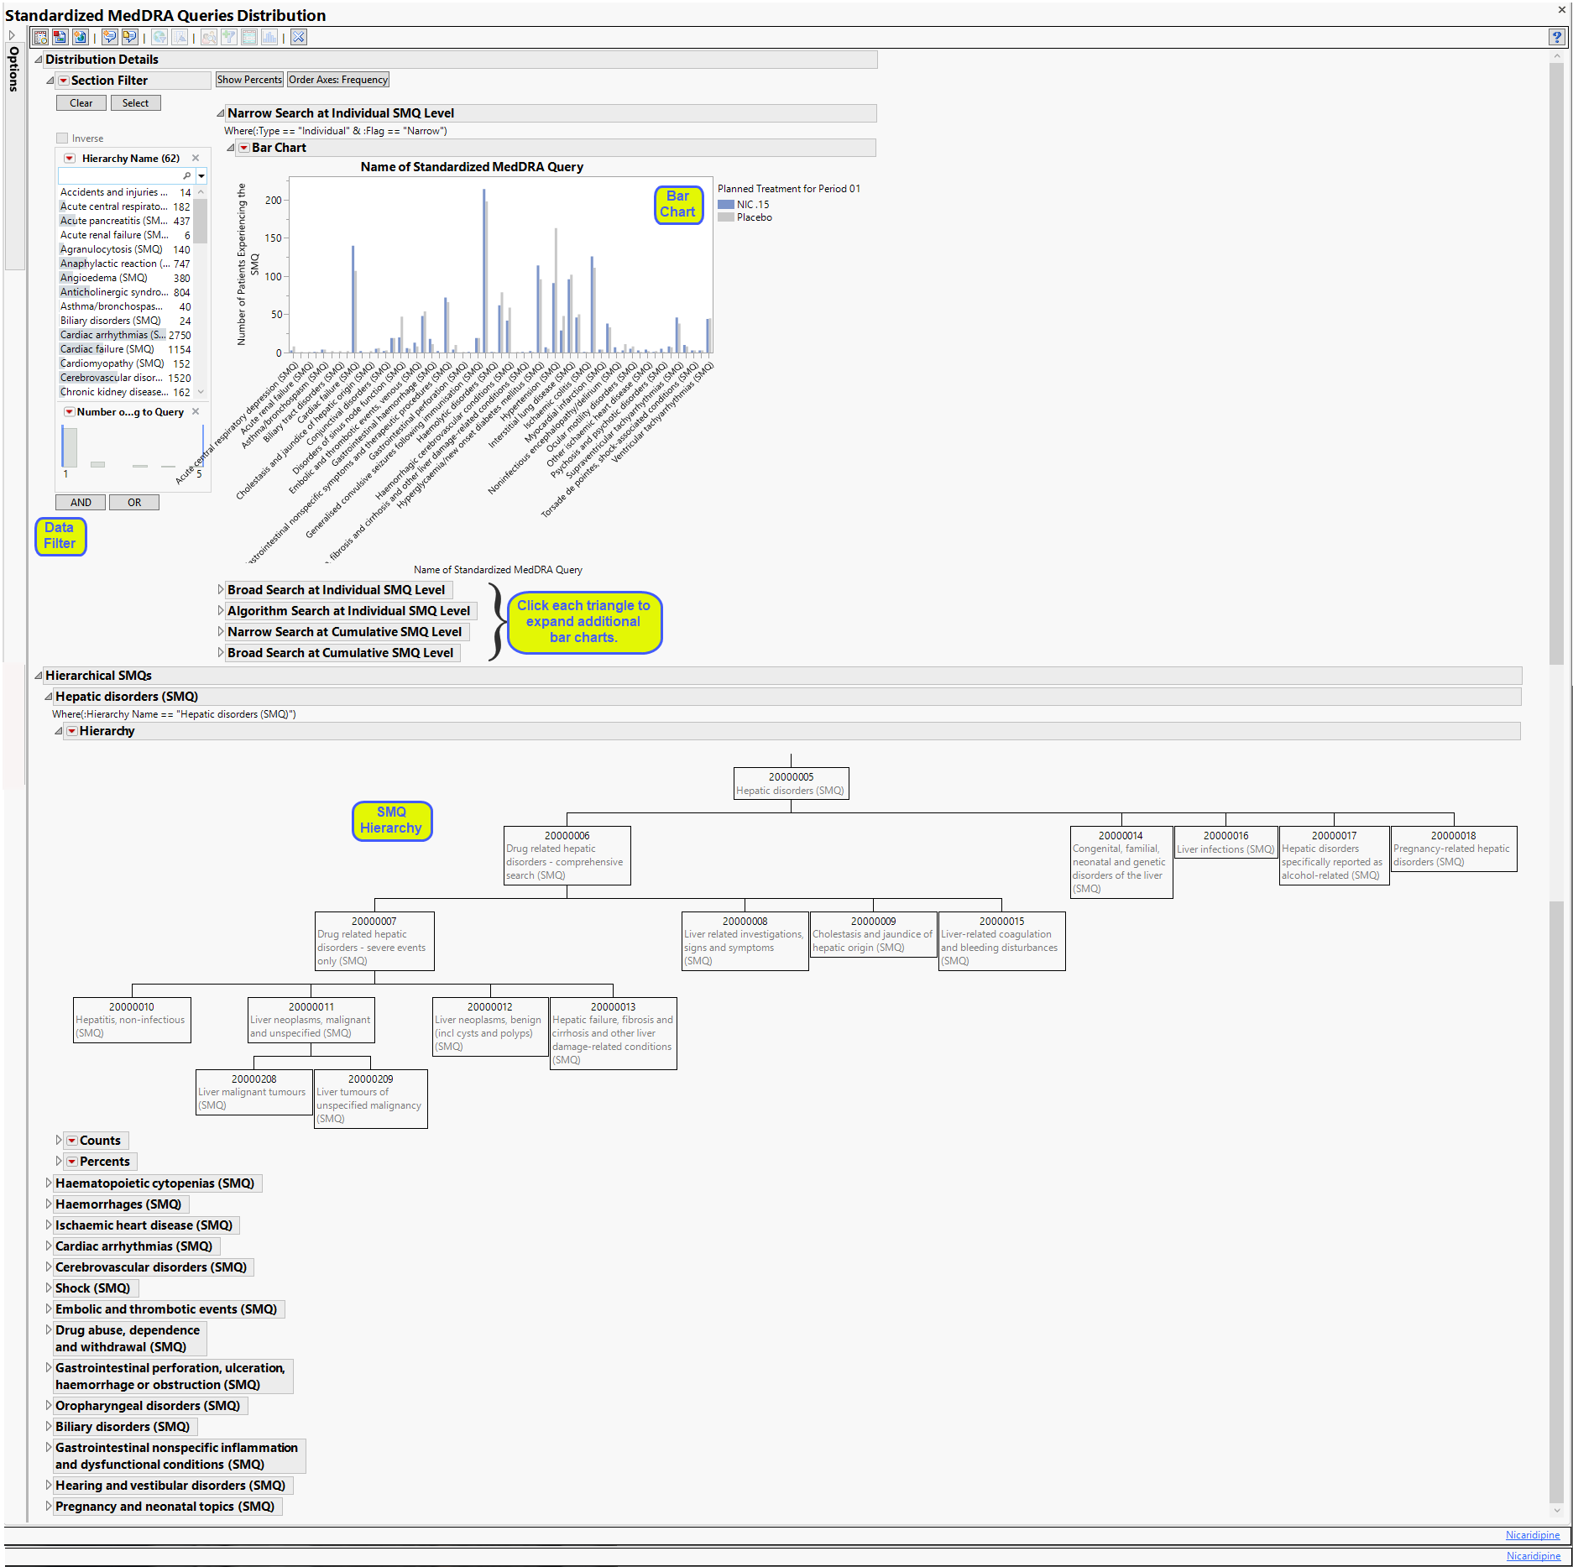This screenshot has height=1567, width=1573.
Task: Select Cardiac arrhythmias in the Hierarchy Name list
Action: pos(112,335)
